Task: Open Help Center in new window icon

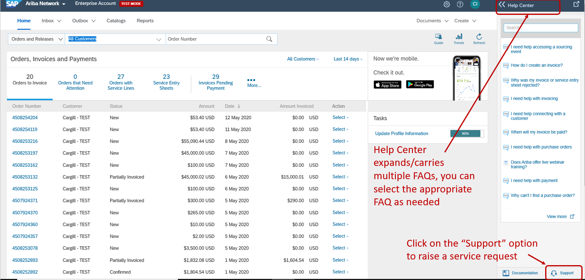Action: point(576,4)
